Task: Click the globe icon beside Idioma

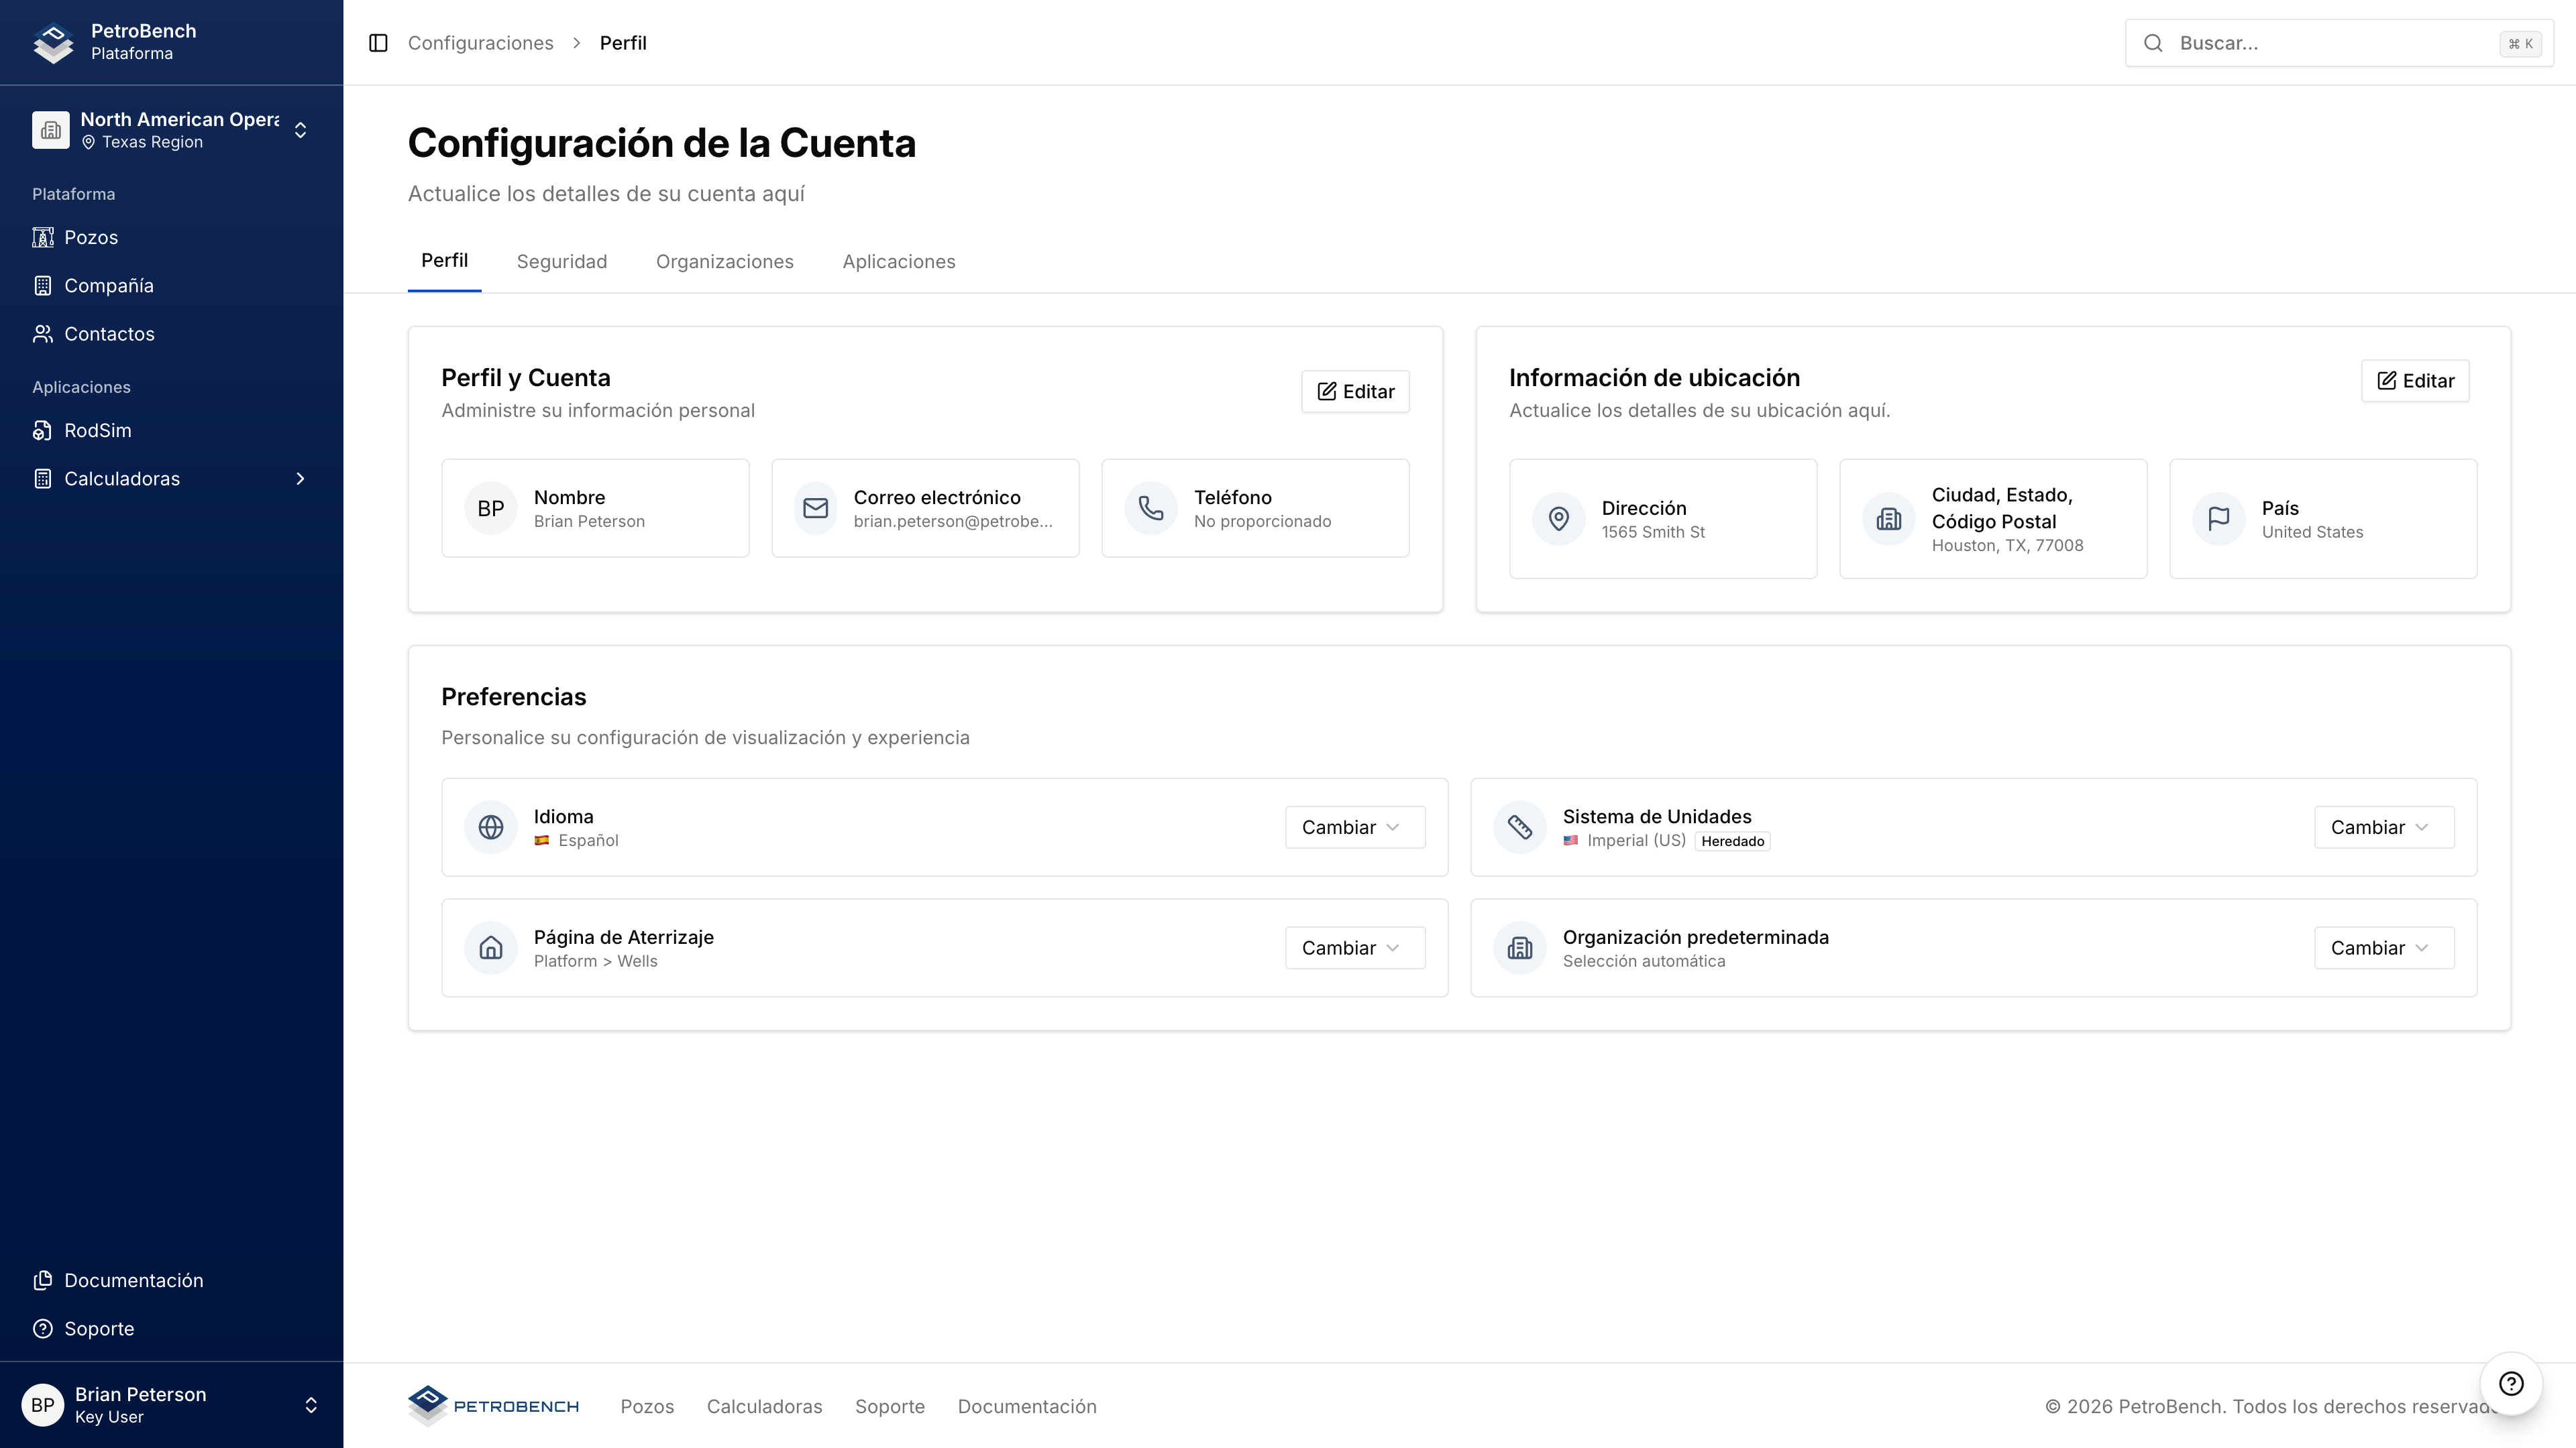Action: pos(490,827)
